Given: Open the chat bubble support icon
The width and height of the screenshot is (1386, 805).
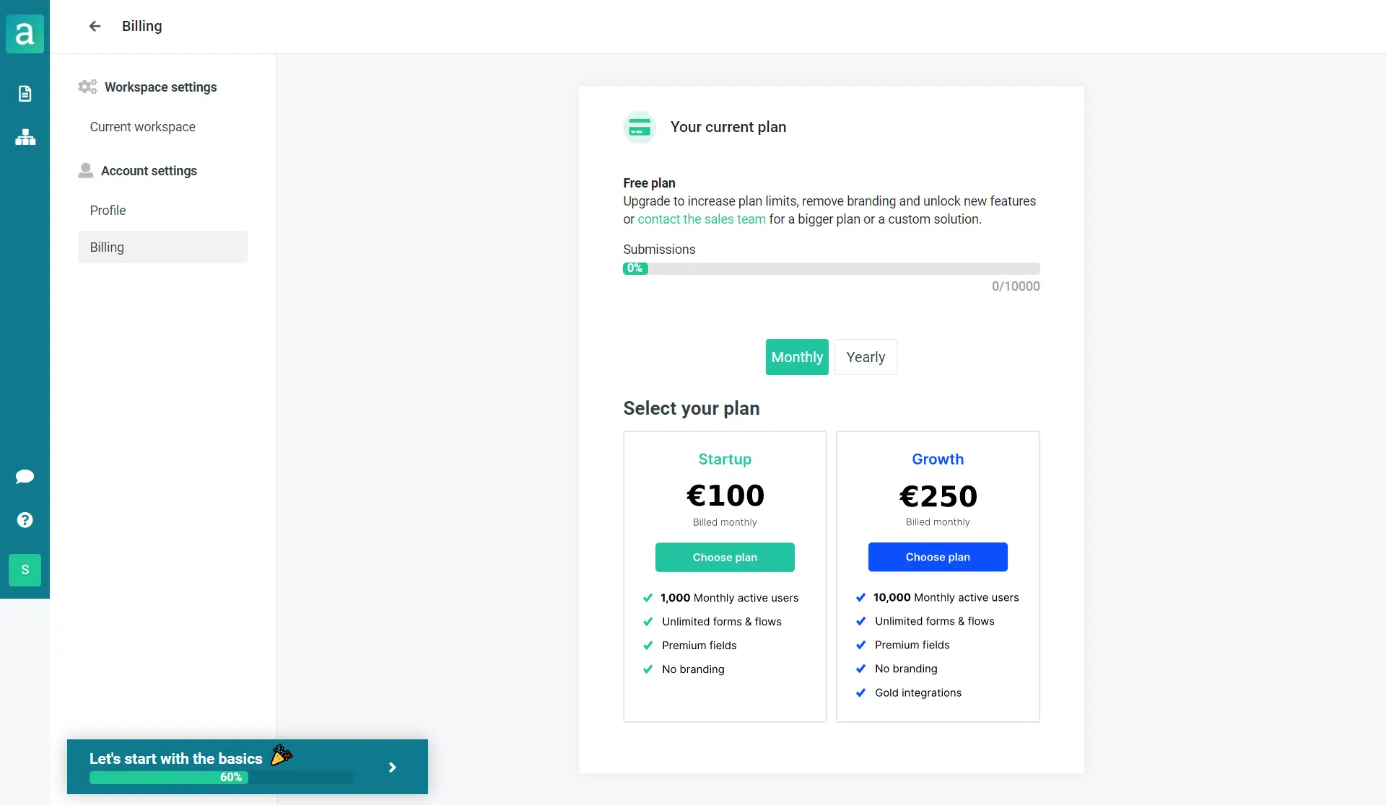Looking at the screenshot, I should [x=25, y=477].
